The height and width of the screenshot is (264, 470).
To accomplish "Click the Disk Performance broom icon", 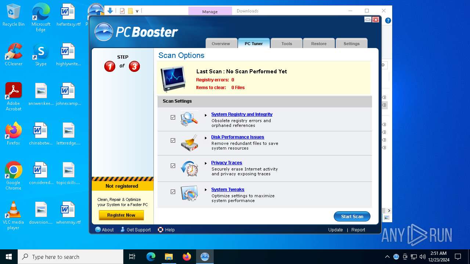I will (x=189, y=142).
